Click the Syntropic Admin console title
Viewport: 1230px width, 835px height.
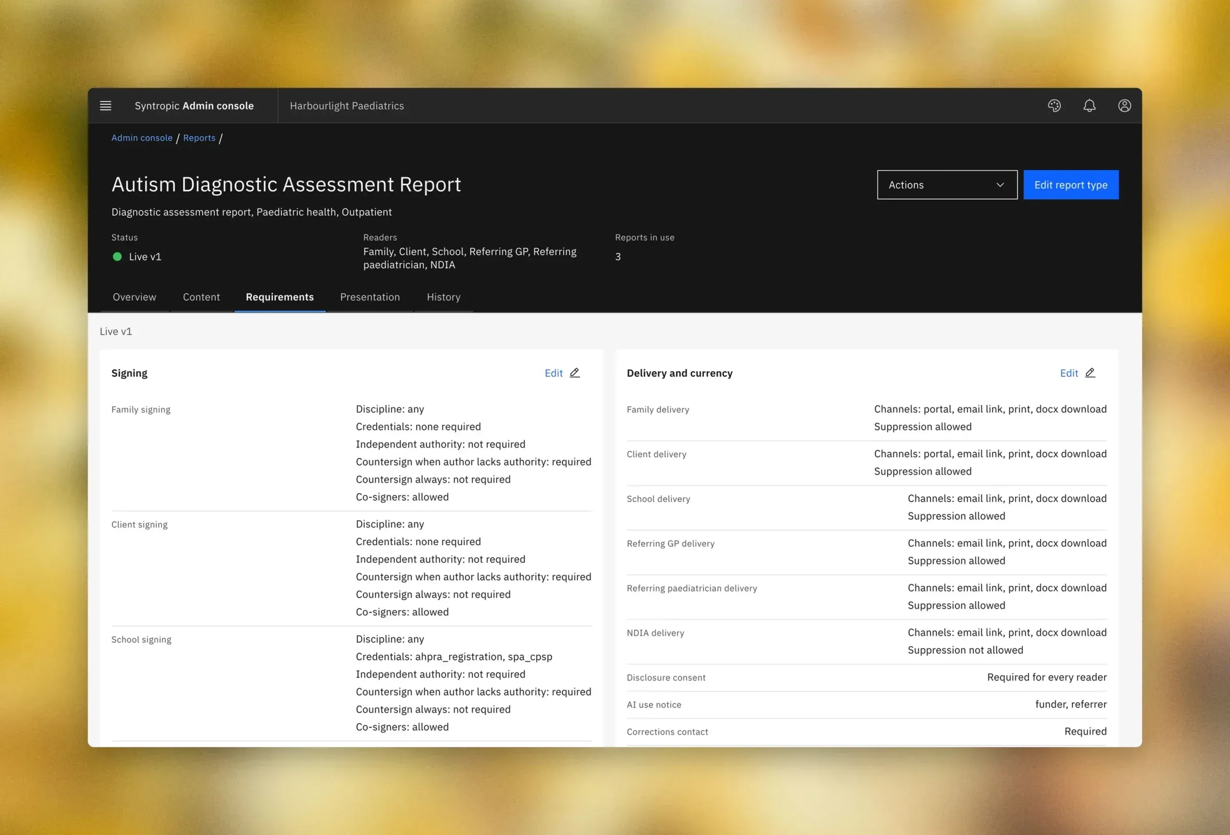tap(194, 106)
